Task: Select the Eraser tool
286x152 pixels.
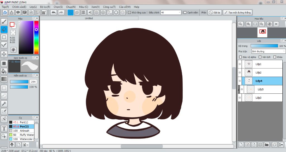Action: (x=4, y=29)
